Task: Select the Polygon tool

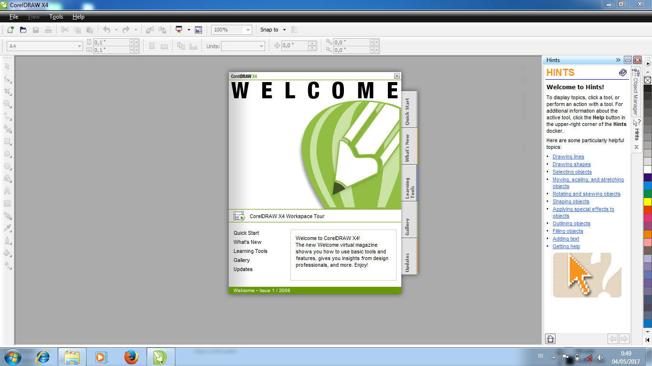Action: (x=7, y=166)
